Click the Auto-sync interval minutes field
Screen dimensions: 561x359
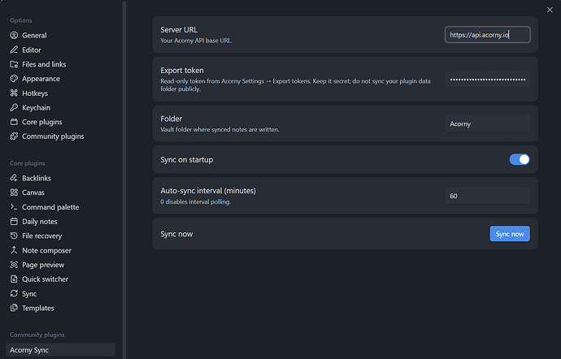(x=487, y=196)
